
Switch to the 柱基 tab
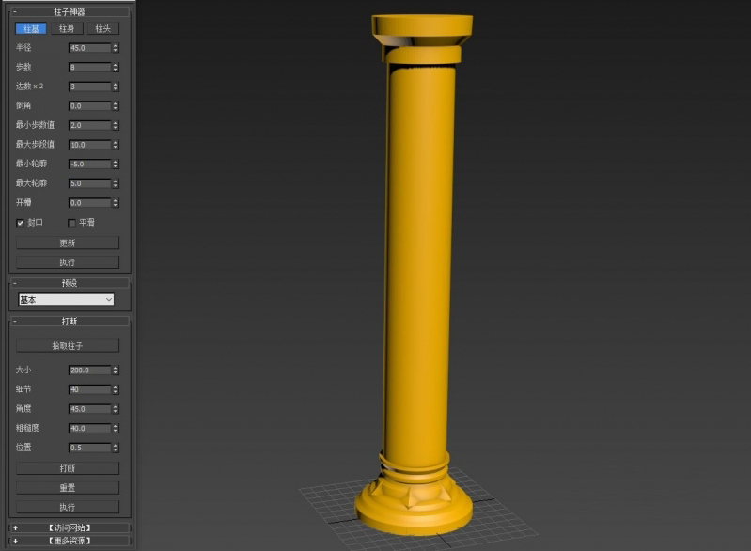coord(30,29)
